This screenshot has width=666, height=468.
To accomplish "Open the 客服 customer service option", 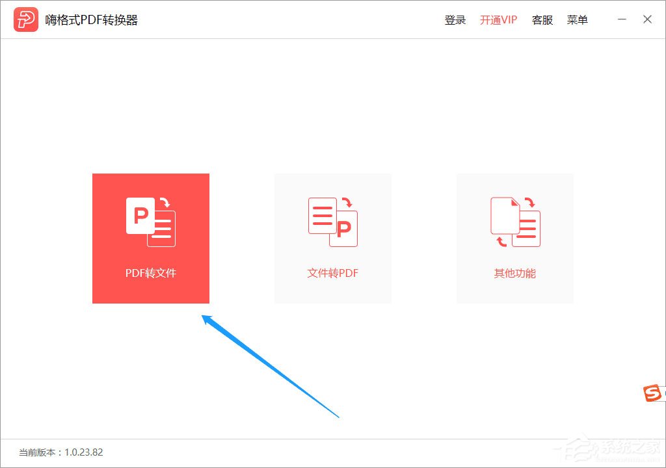I will click(542, 19).
